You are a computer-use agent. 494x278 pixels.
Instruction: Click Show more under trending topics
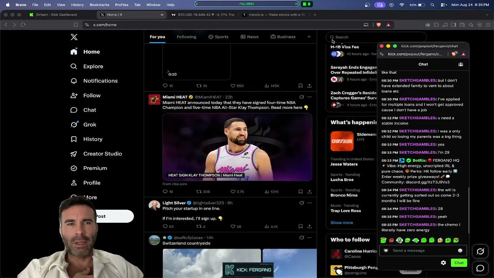tap(342, 222)
